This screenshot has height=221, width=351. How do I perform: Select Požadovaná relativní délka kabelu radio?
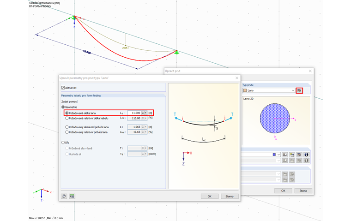[x=67, y=118]
